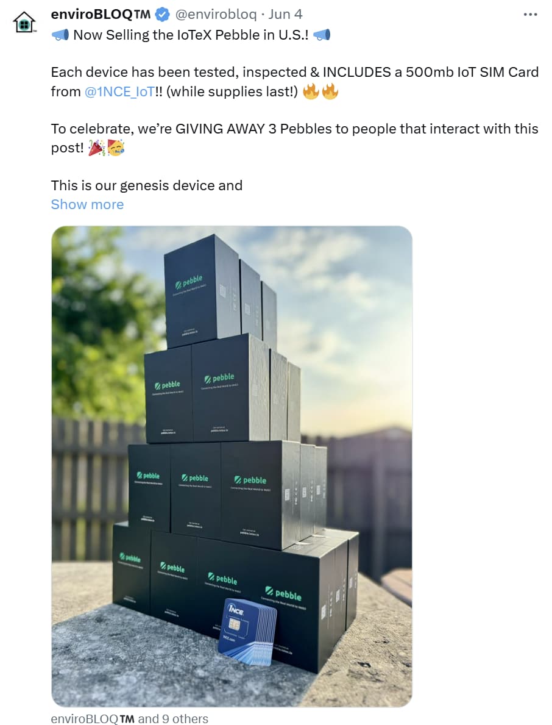Screen dimensions: 552x725
Task: Click the "GIVING AWAY 3 Pebbles" paragraph
Action: [295, 138]
